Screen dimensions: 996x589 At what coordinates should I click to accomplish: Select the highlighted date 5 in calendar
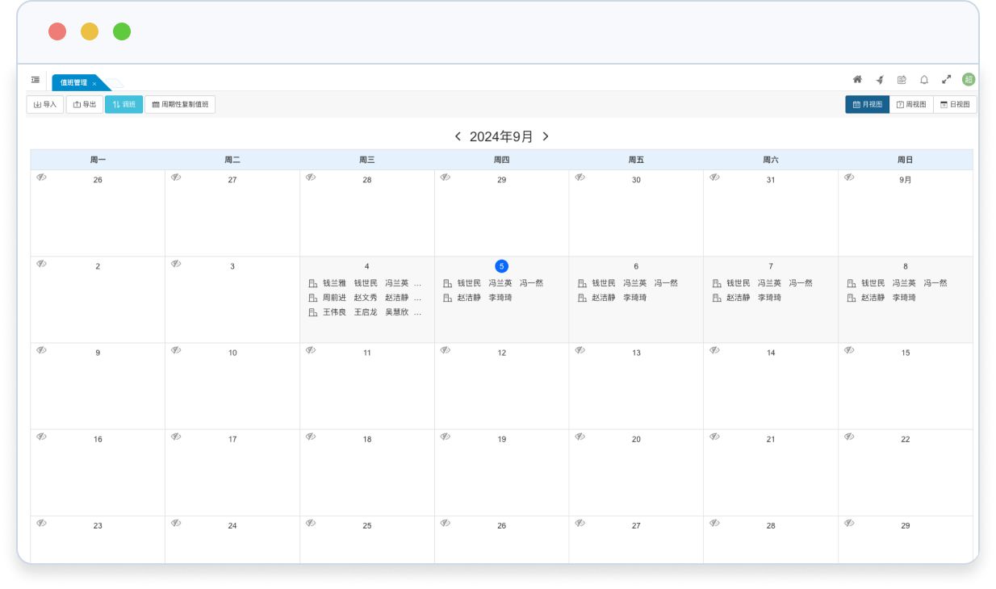[501, 266]
